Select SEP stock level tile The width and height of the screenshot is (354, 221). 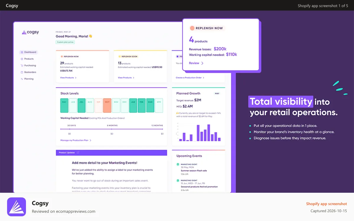pyautogui.click(x=99, y=105)
